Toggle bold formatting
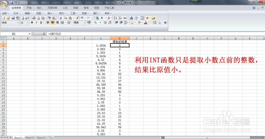Viewport: 265px width, 139px height. pyautogui.click(x=32, y=23)
